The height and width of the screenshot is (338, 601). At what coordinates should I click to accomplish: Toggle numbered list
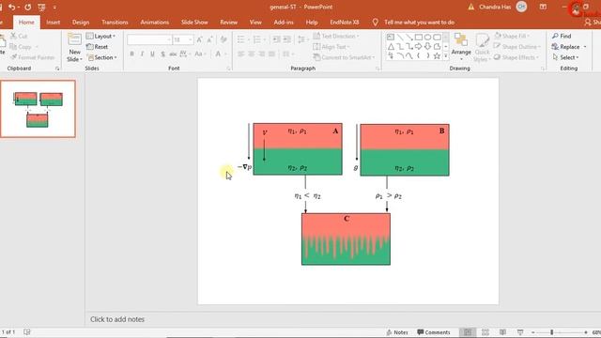coord(256,39)
